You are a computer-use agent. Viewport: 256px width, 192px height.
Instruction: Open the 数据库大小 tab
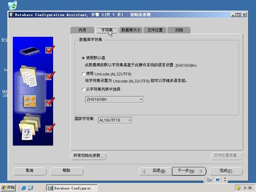131,30
